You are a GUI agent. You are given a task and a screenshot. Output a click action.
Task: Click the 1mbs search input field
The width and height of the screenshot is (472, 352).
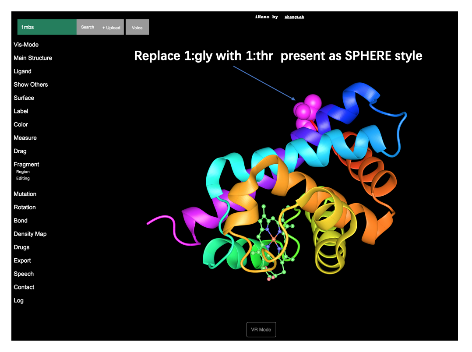click(x=47, y=27)
